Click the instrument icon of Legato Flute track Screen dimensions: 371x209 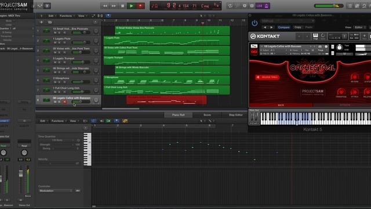pos(46,41)
